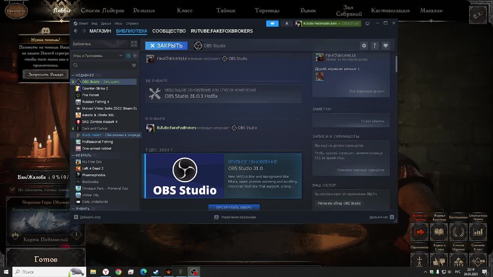Click Все играющие друзья link
This screenshot has height=277, width=493.
tap(367, 91)
